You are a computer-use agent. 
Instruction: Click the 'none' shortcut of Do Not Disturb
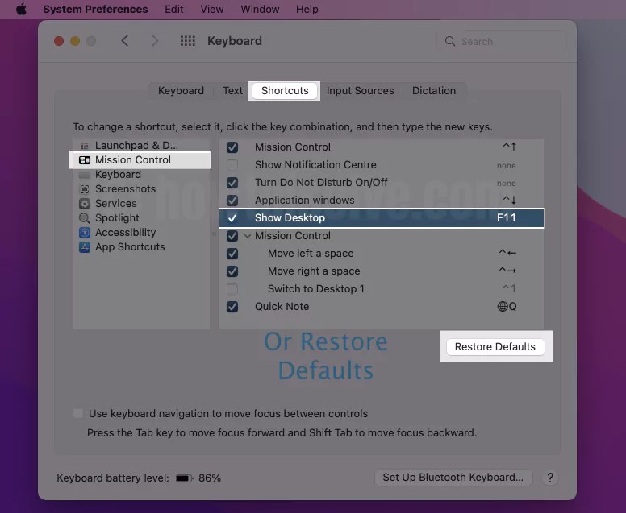pyautogui.click(x=507, y=184)
